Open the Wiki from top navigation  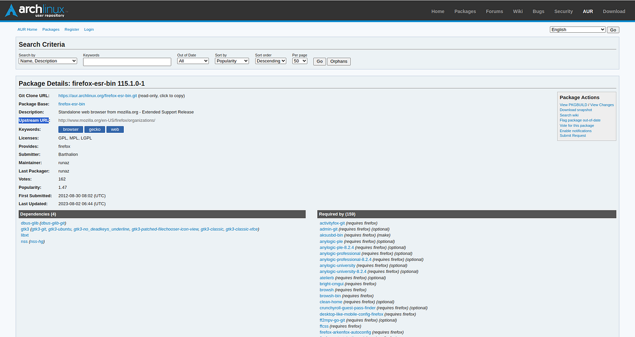tap(518, 11)
